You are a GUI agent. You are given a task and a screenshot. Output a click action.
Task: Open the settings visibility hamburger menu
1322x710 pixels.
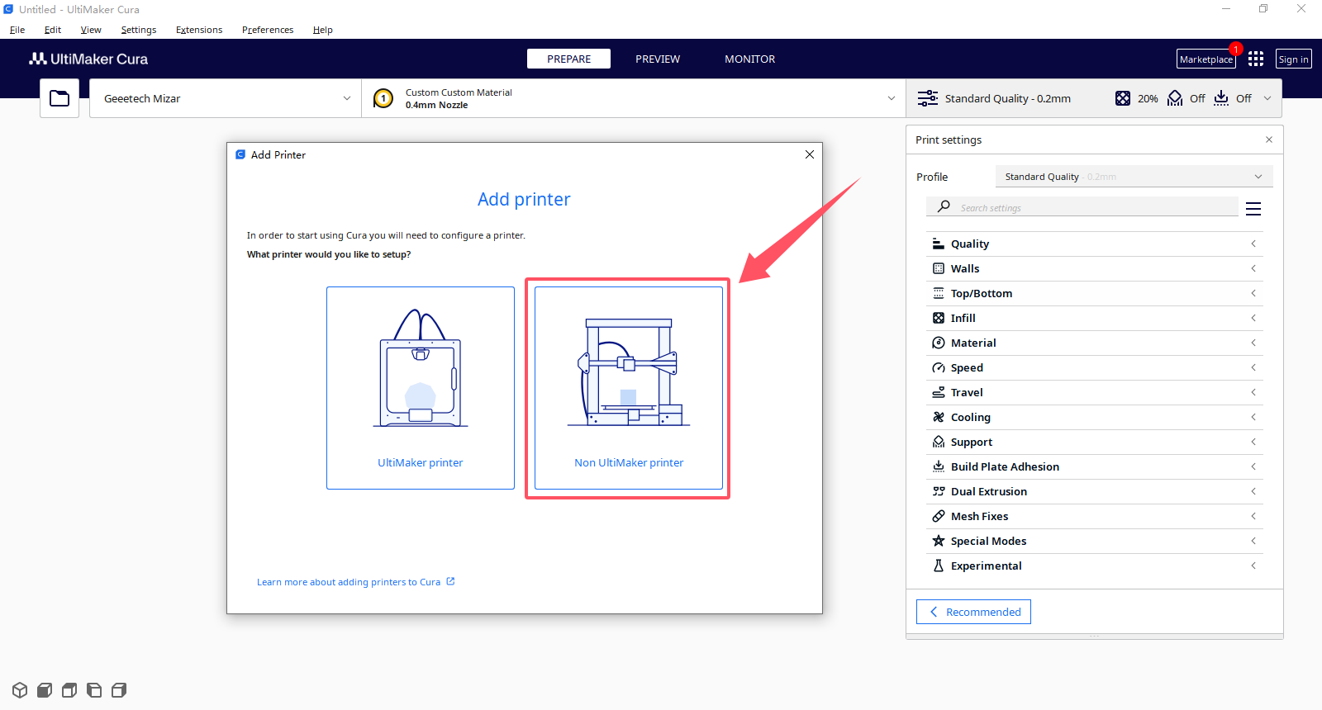pos(1253,209)
